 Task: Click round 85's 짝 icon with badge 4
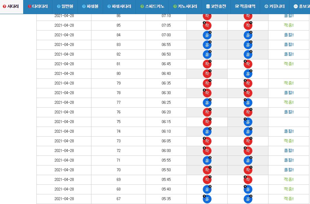pos(248,25)
